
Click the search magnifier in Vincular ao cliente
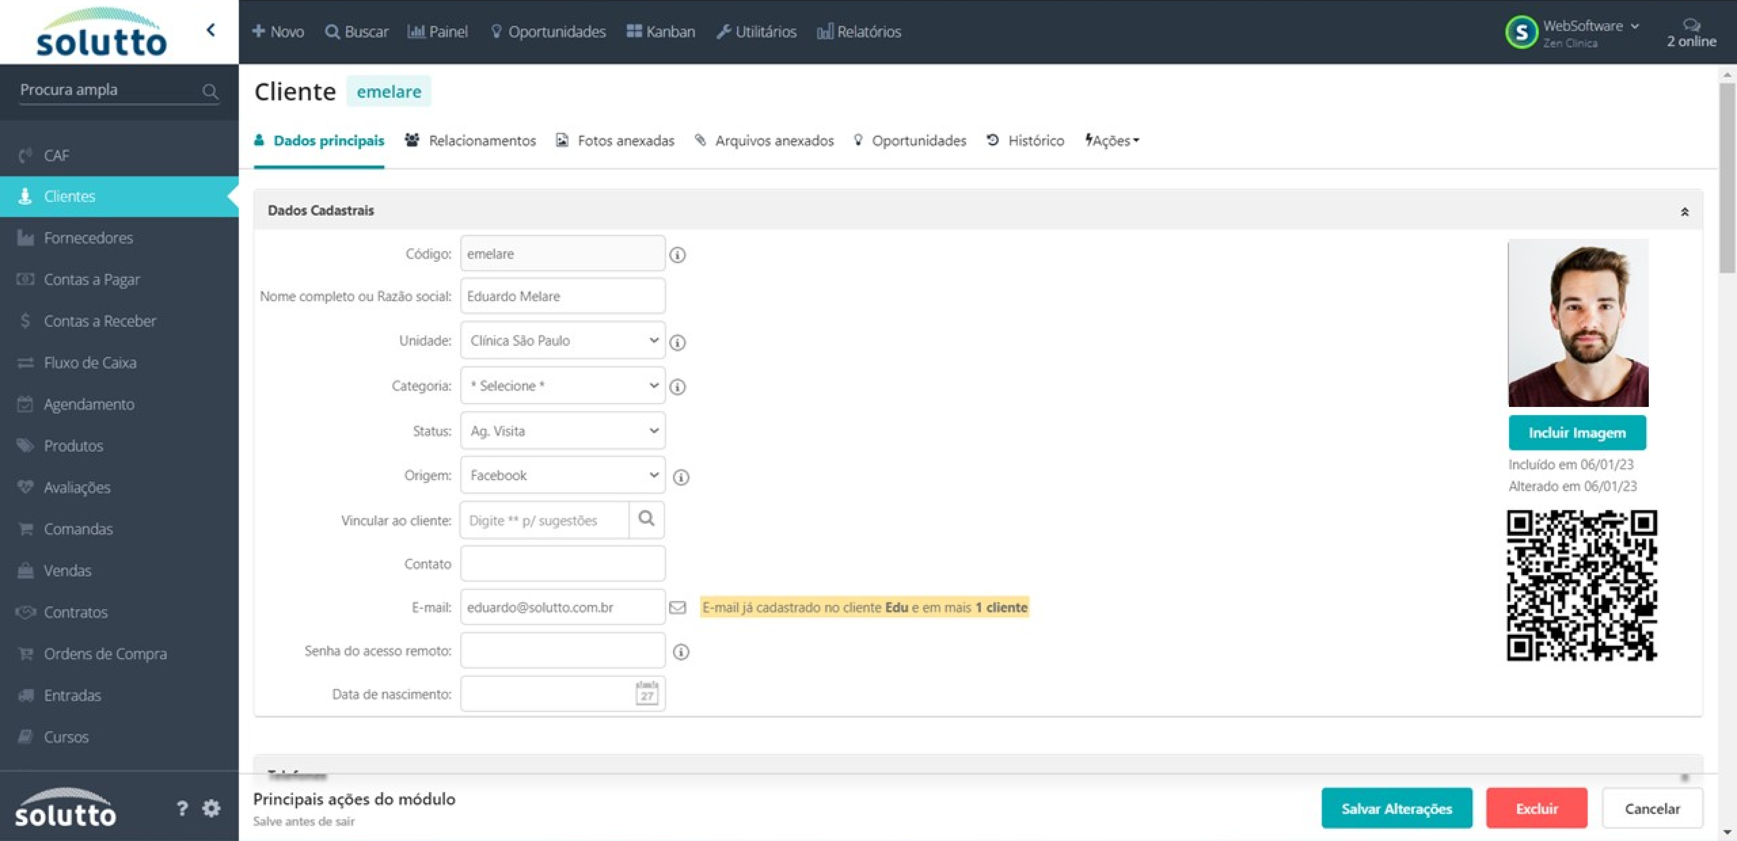tap(646, 519)
